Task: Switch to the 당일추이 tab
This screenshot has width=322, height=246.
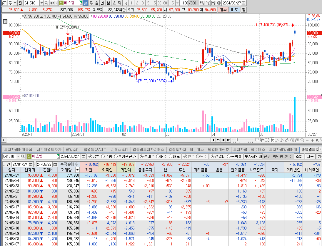Action: click(72, 150)
